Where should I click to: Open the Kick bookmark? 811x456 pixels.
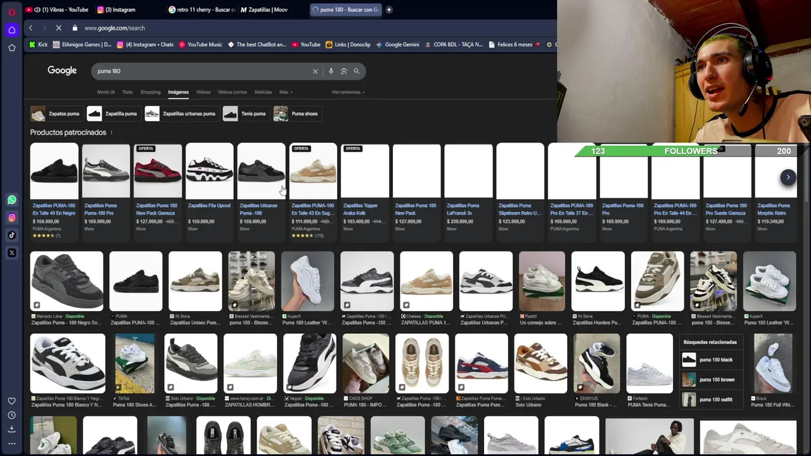(x=39, y=44)
